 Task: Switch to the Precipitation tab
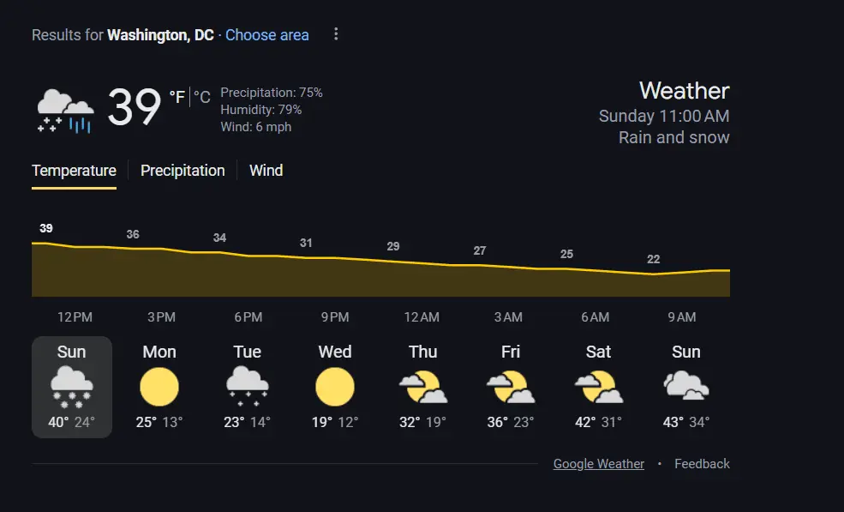(x=183, y=171)
